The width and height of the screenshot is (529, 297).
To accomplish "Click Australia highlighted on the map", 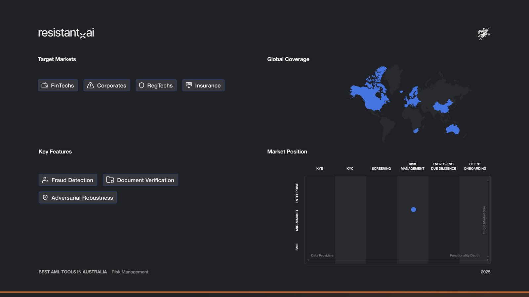I will [453, 129].
